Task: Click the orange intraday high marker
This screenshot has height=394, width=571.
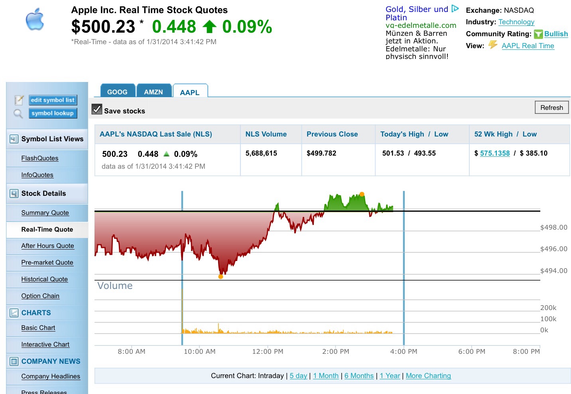Action: click(x=362, y=194)
